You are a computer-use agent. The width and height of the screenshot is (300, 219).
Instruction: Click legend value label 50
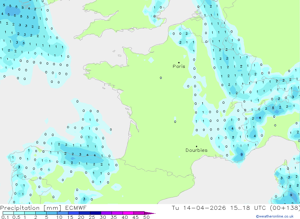pos(146,217)
